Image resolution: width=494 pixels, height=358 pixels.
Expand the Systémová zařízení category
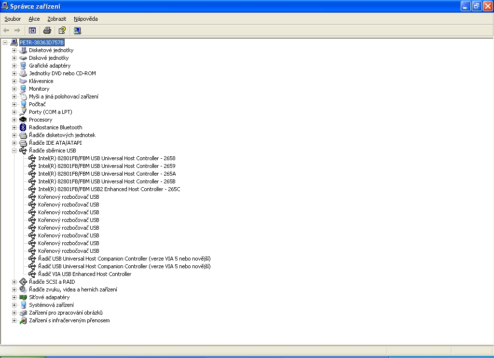coord(14,305)
